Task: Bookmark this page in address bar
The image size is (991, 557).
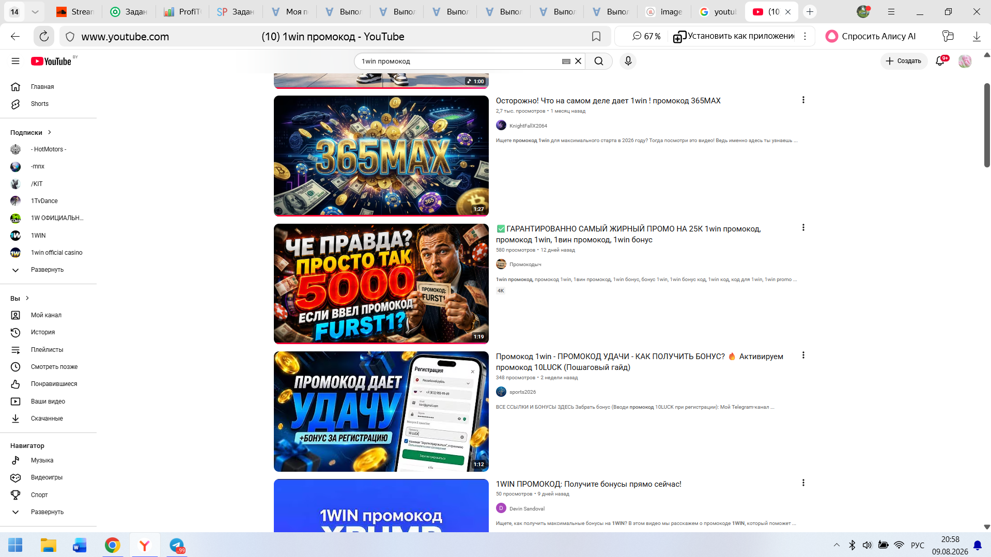Action: point(596,36)
